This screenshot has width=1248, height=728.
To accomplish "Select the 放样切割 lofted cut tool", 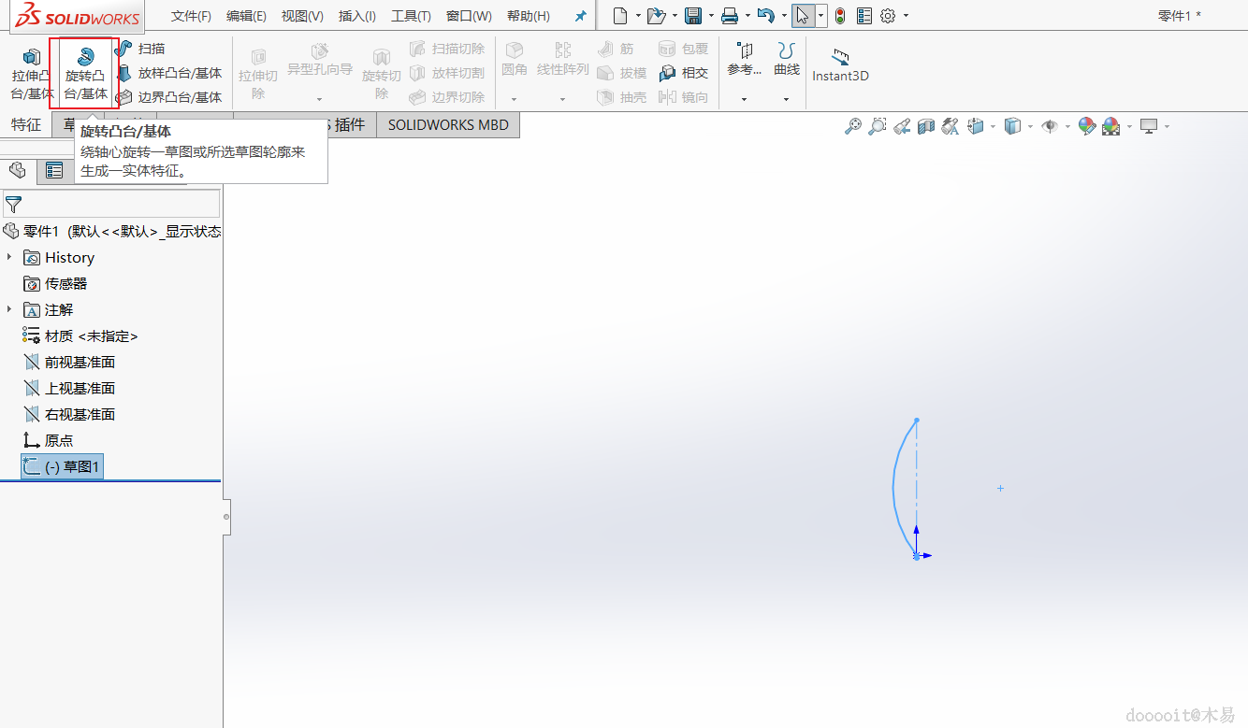I will point(447,73).
